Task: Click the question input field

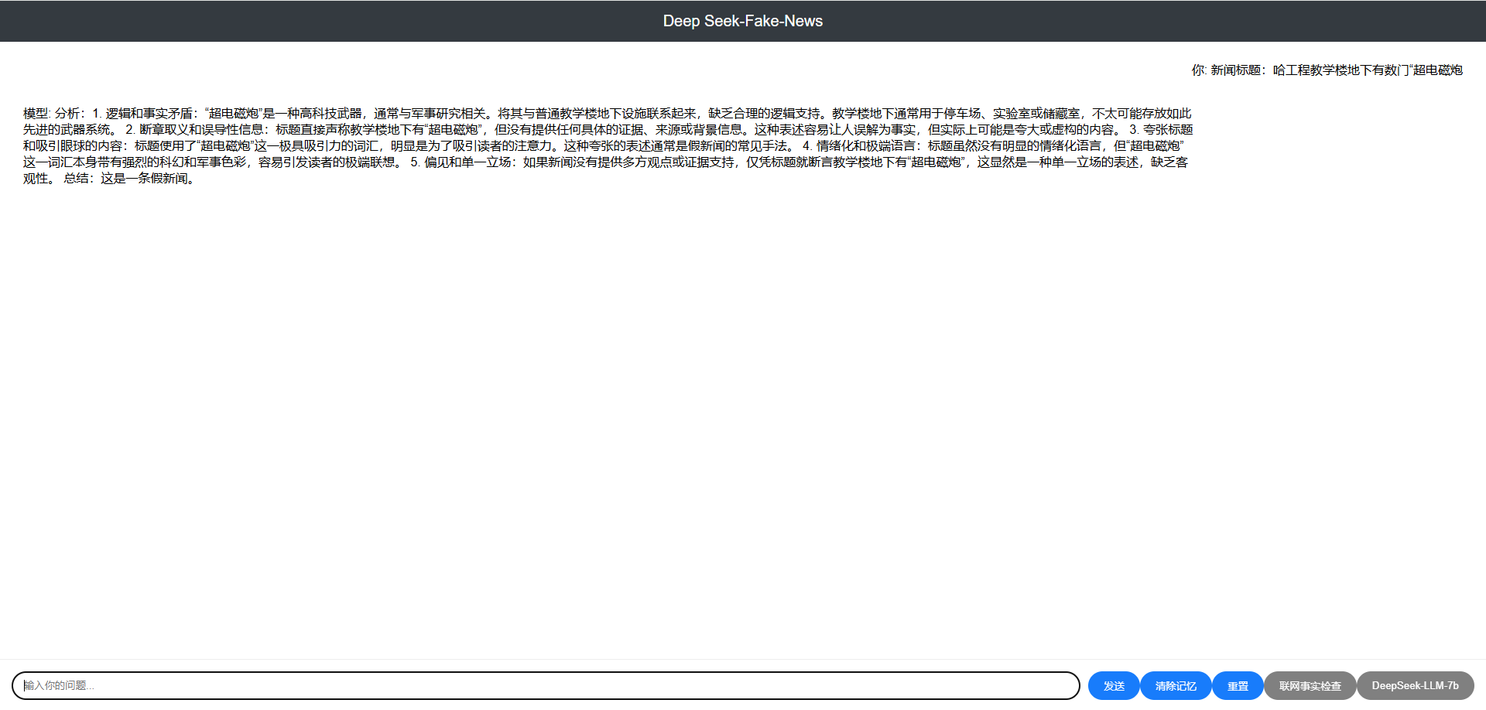Action: (546, 685)
